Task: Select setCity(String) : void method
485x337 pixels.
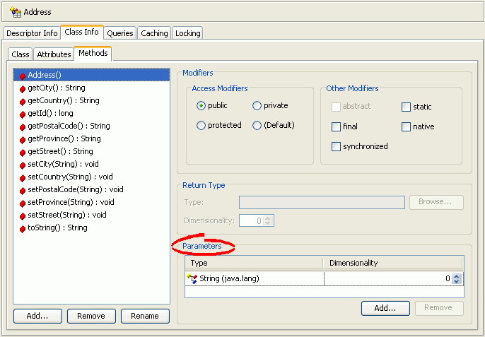Action: pyautogui.click(x=92, y=164)
